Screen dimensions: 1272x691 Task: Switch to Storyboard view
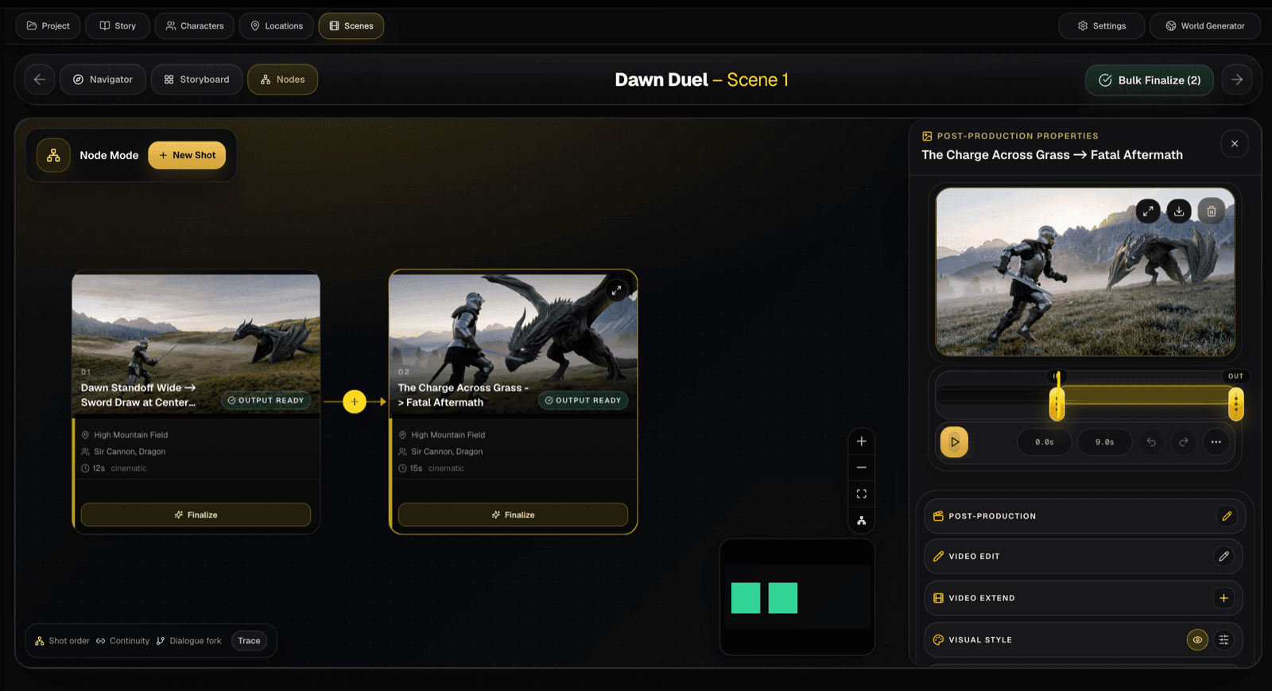(196, 80)
